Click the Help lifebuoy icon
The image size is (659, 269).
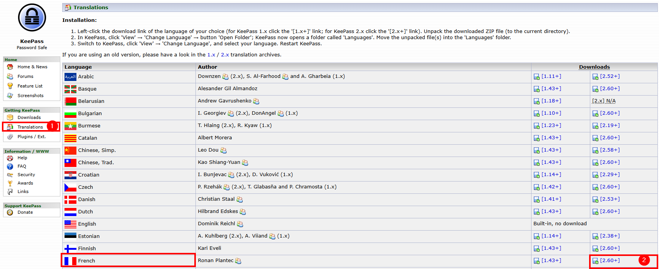pyautogui.click(x=10, y=158)
